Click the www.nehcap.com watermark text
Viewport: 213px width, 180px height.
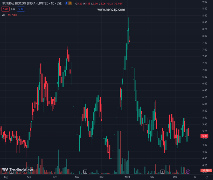point(111,10)
